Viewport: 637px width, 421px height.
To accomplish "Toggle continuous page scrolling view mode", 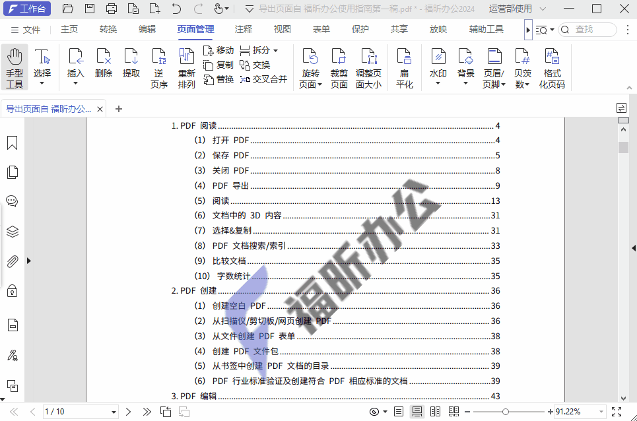I will [x=417, y=411].
